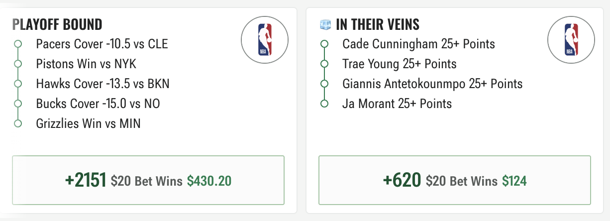Click the circle marker beside Bucks Cover -15.0
Image resolution: width=610 pixels, height=221 pixels.
[18, 104]
